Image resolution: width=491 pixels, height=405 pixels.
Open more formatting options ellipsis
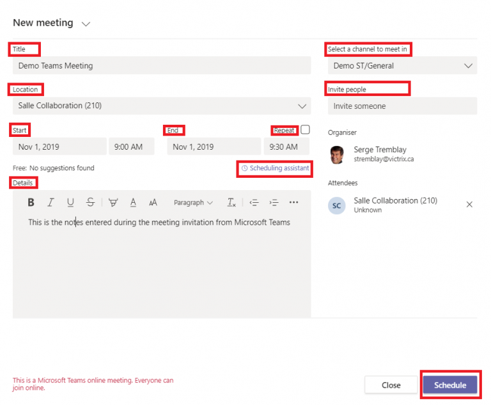click(293, 202)
